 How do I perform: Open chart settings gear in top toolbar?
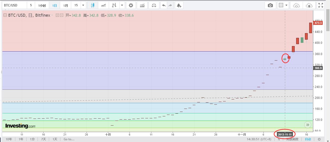click(131, 5)
